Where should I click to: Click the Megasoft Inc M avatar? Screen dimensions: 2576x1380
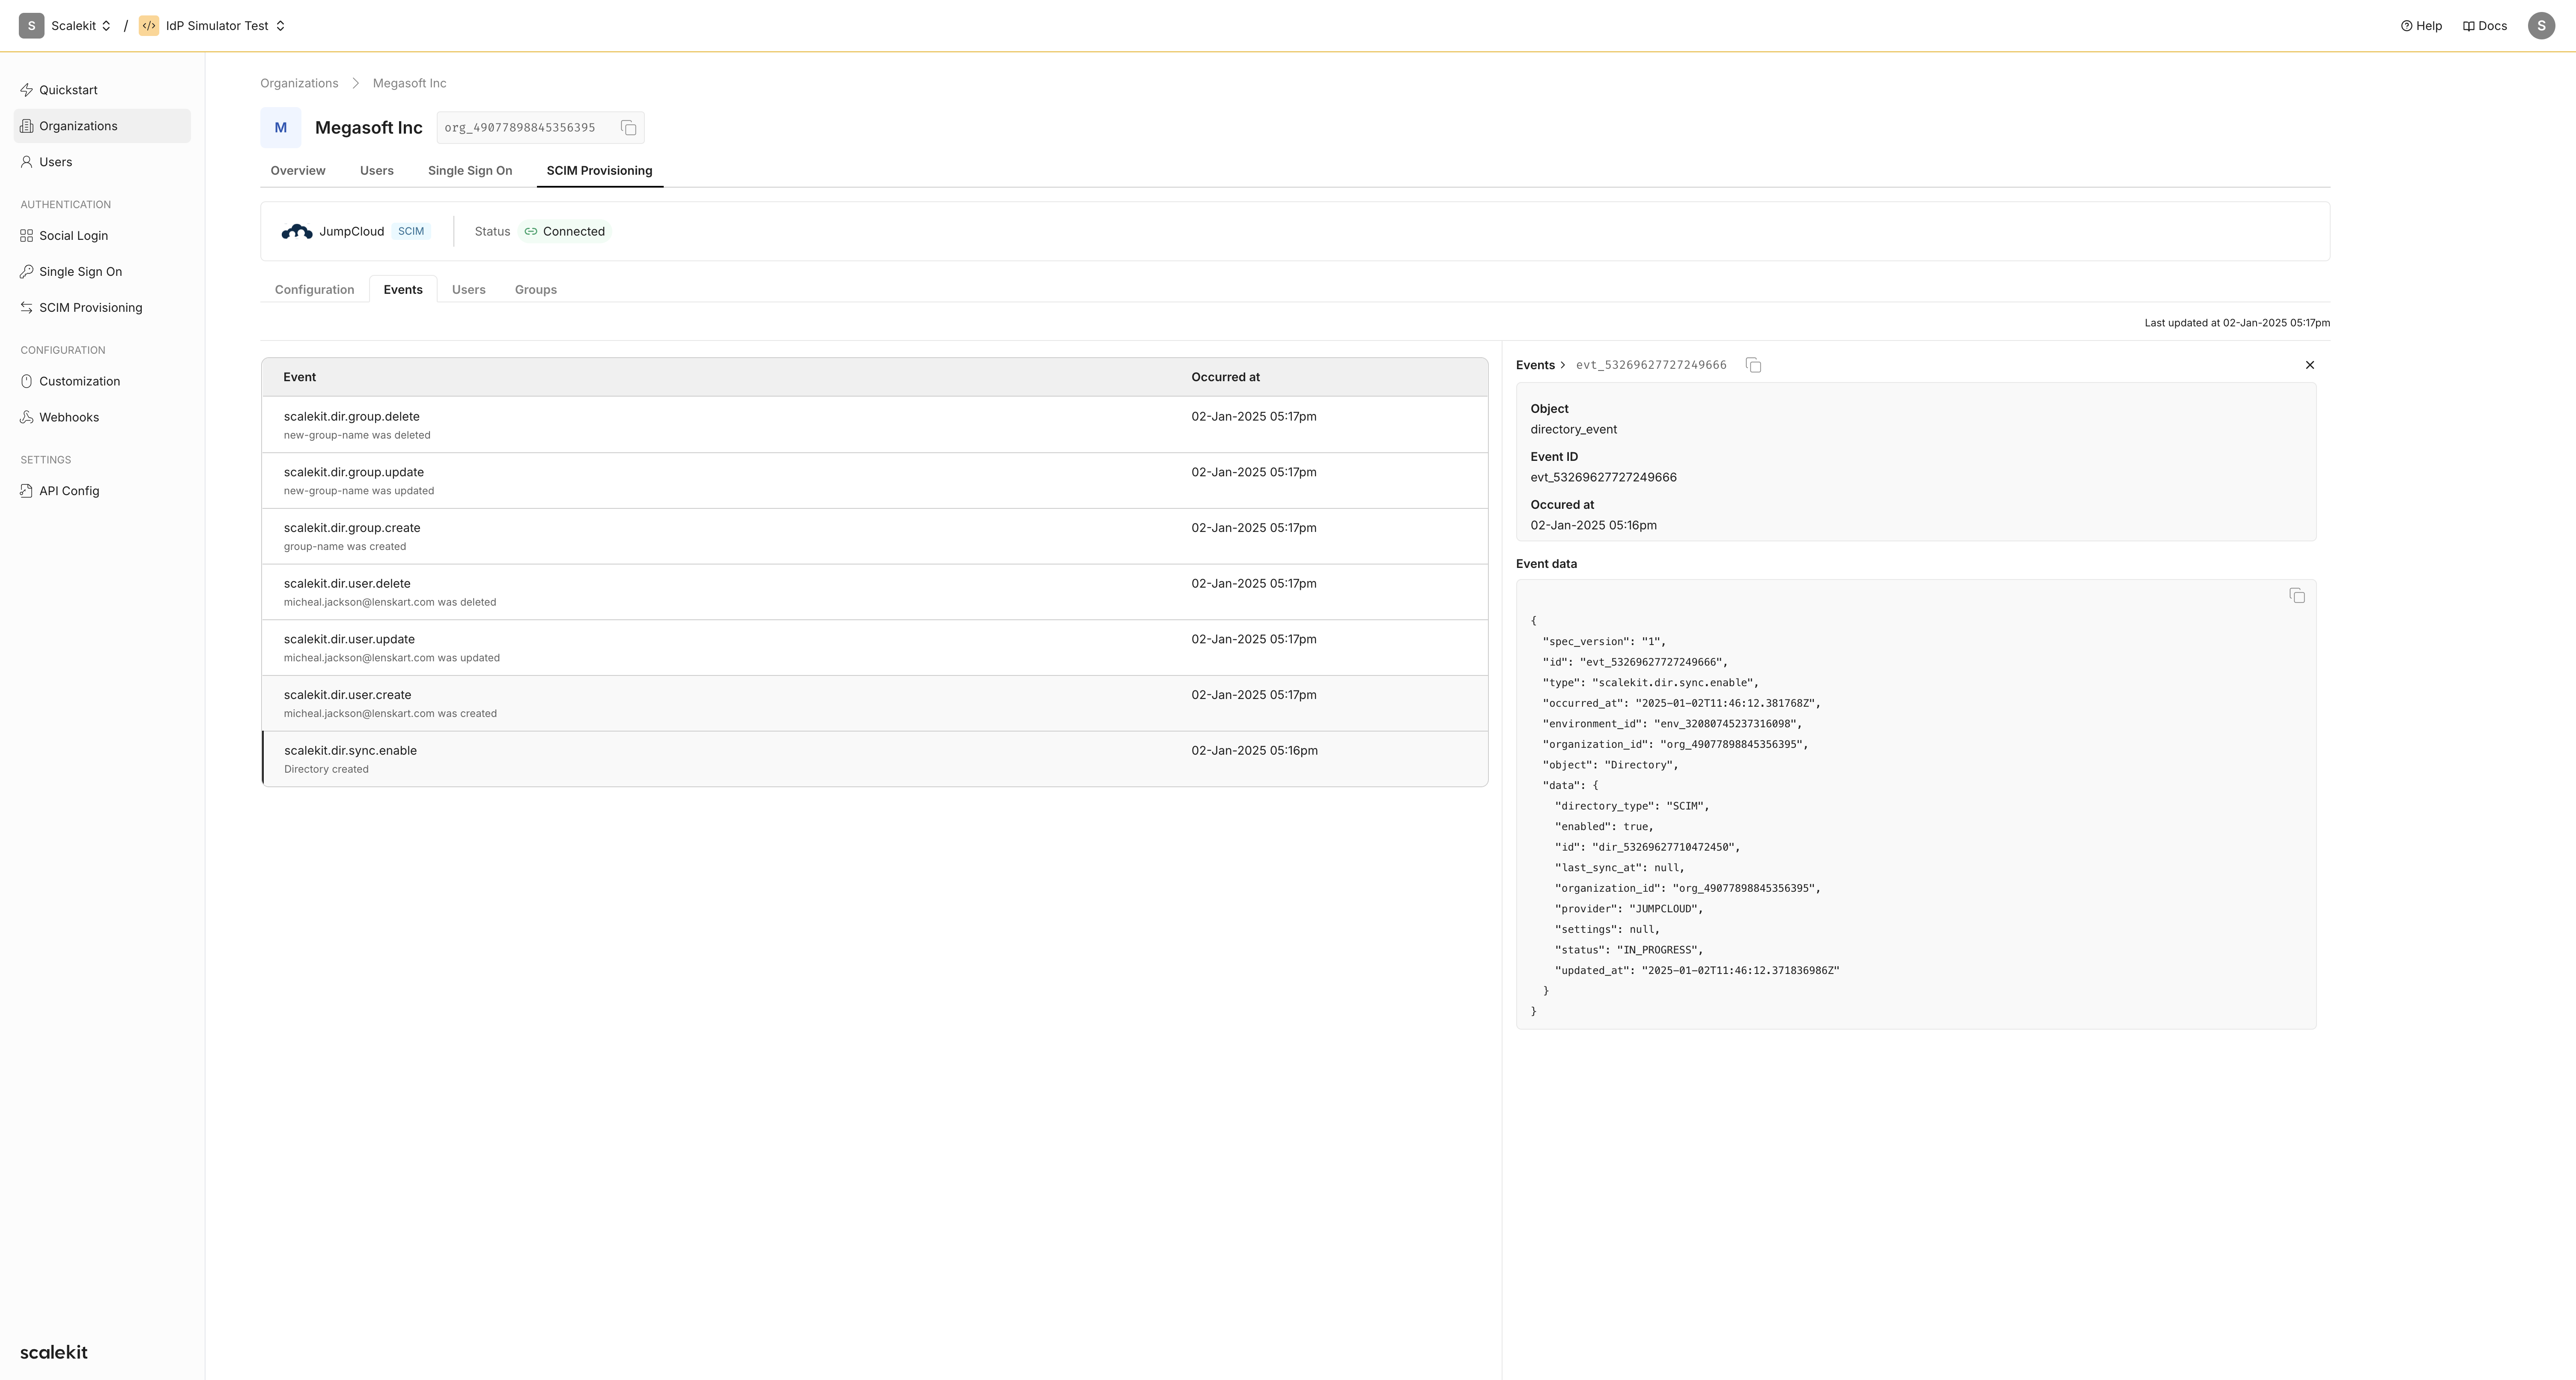point(281,128)
